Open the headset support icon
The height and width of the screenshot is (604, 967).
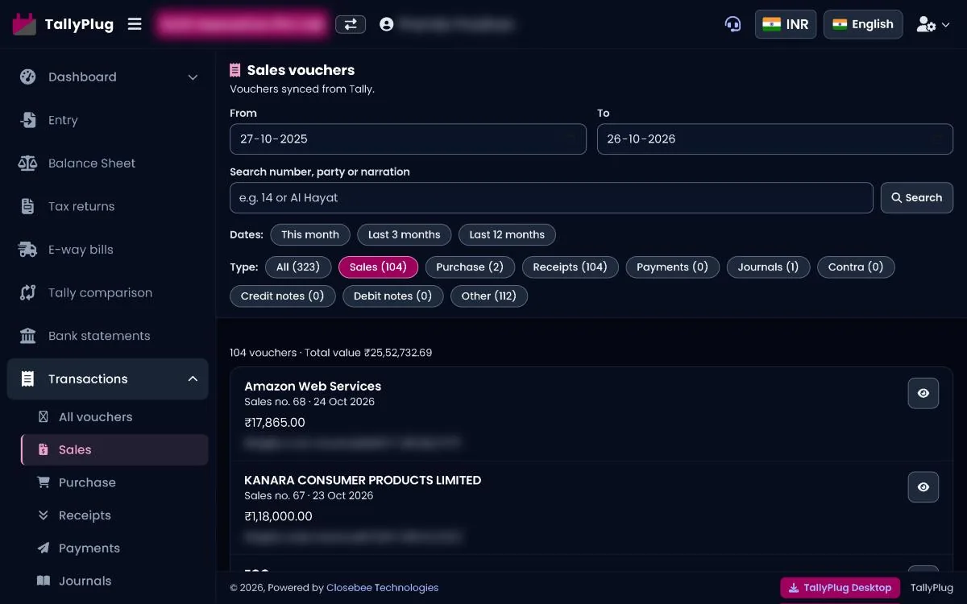click(x=733, y=24)
